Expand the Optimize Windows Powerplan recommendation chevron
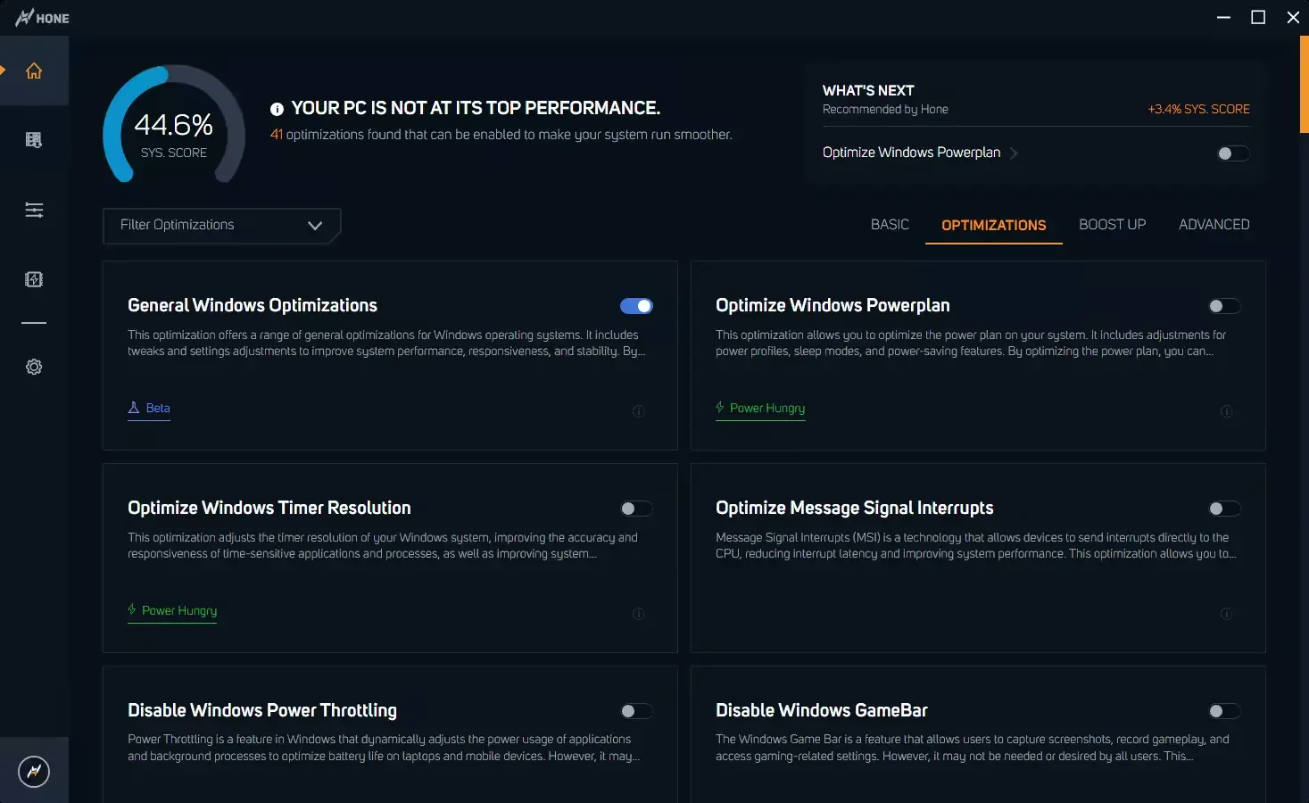The width and height of the screenshot is (1309, 803). [x=1015, y=153]
